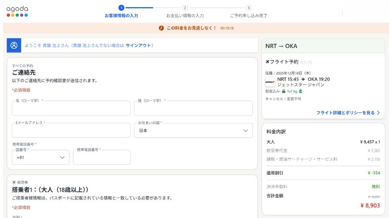The width and height of the screenshot is (392, 218).
Task: Focus the 姓（ローマ字） input field
Action: [193, 108]
